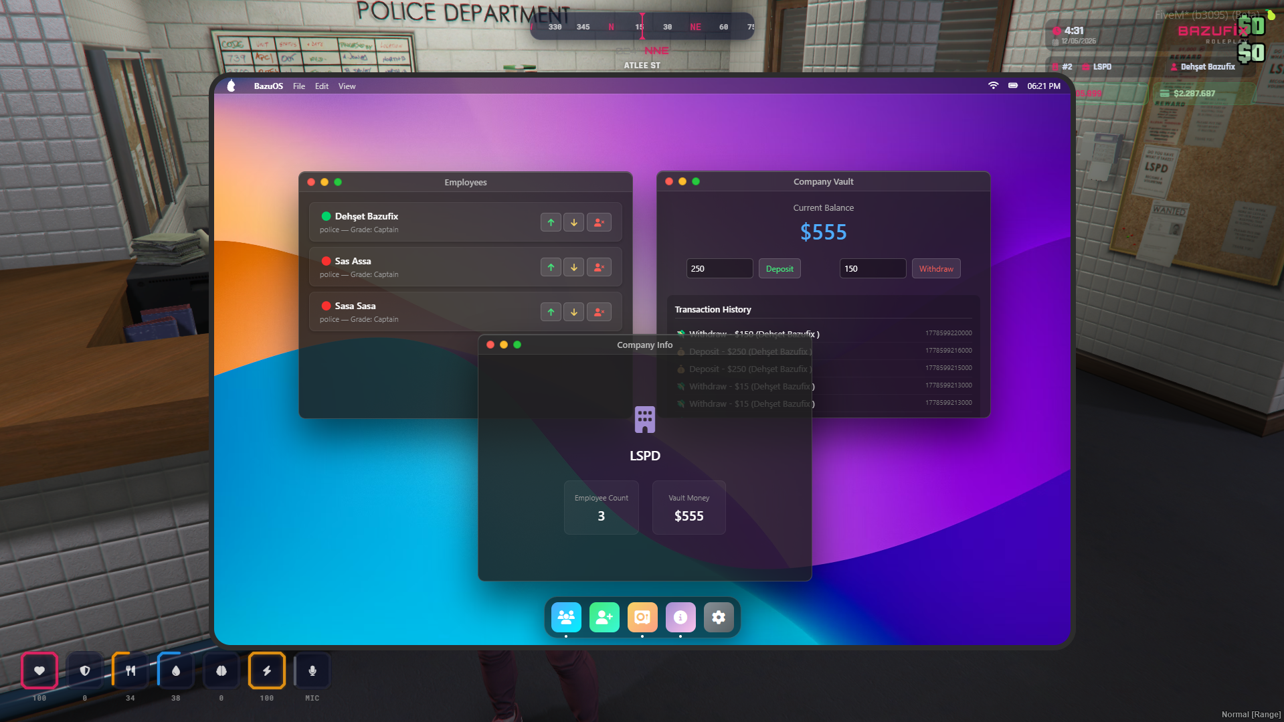
Task: Demote Sas Assa with down arrow
Action: [x=574, y=267]
